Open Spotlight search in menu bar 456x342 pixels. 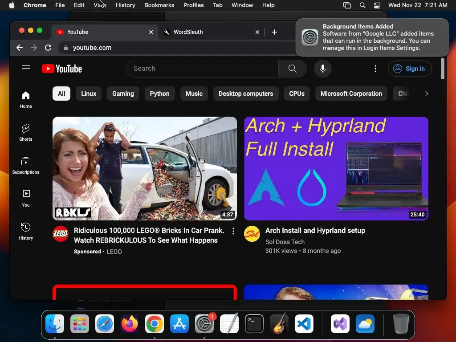(x=362, y=5)
